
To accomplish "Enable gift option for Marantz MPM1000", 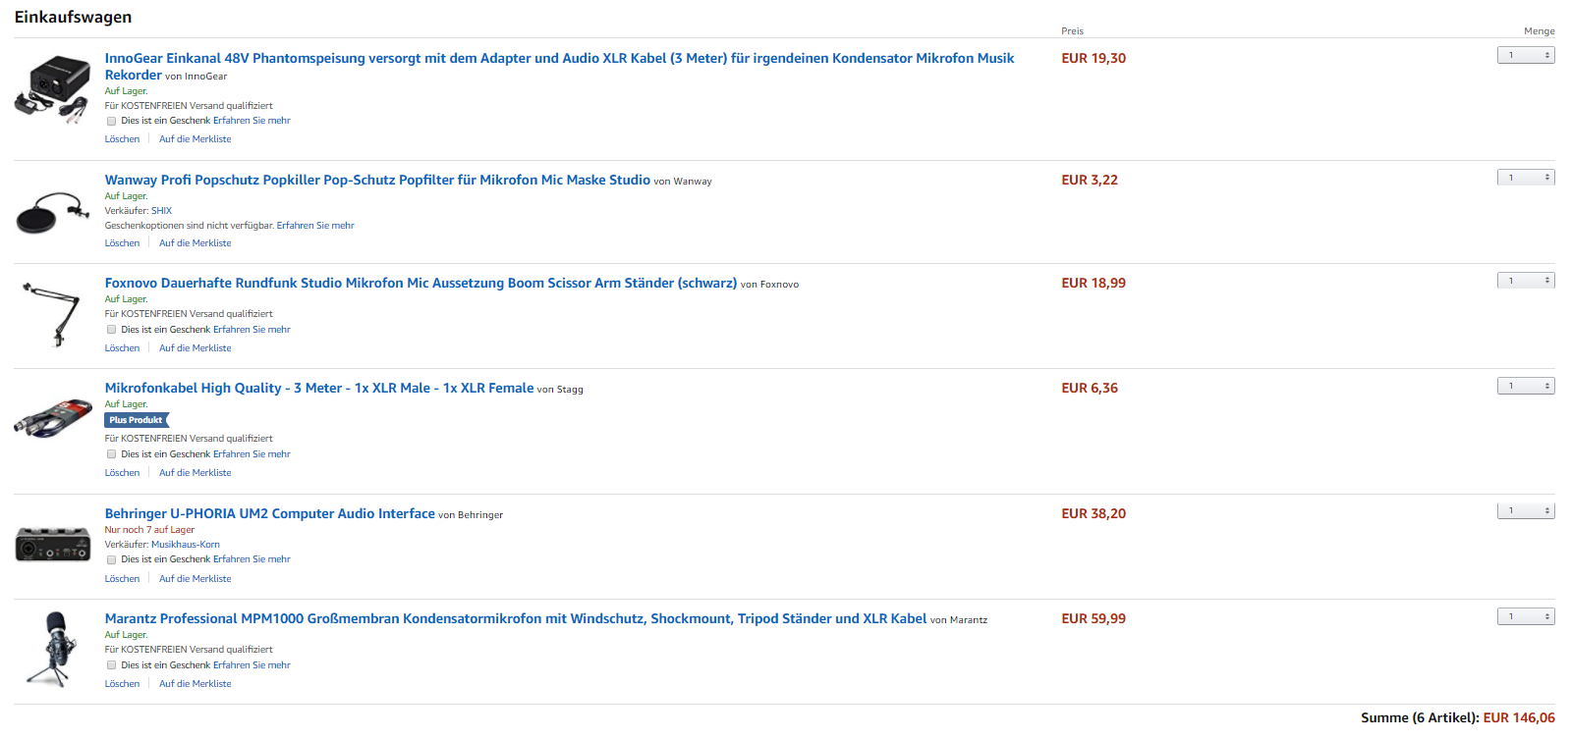I will pos(111,665).
